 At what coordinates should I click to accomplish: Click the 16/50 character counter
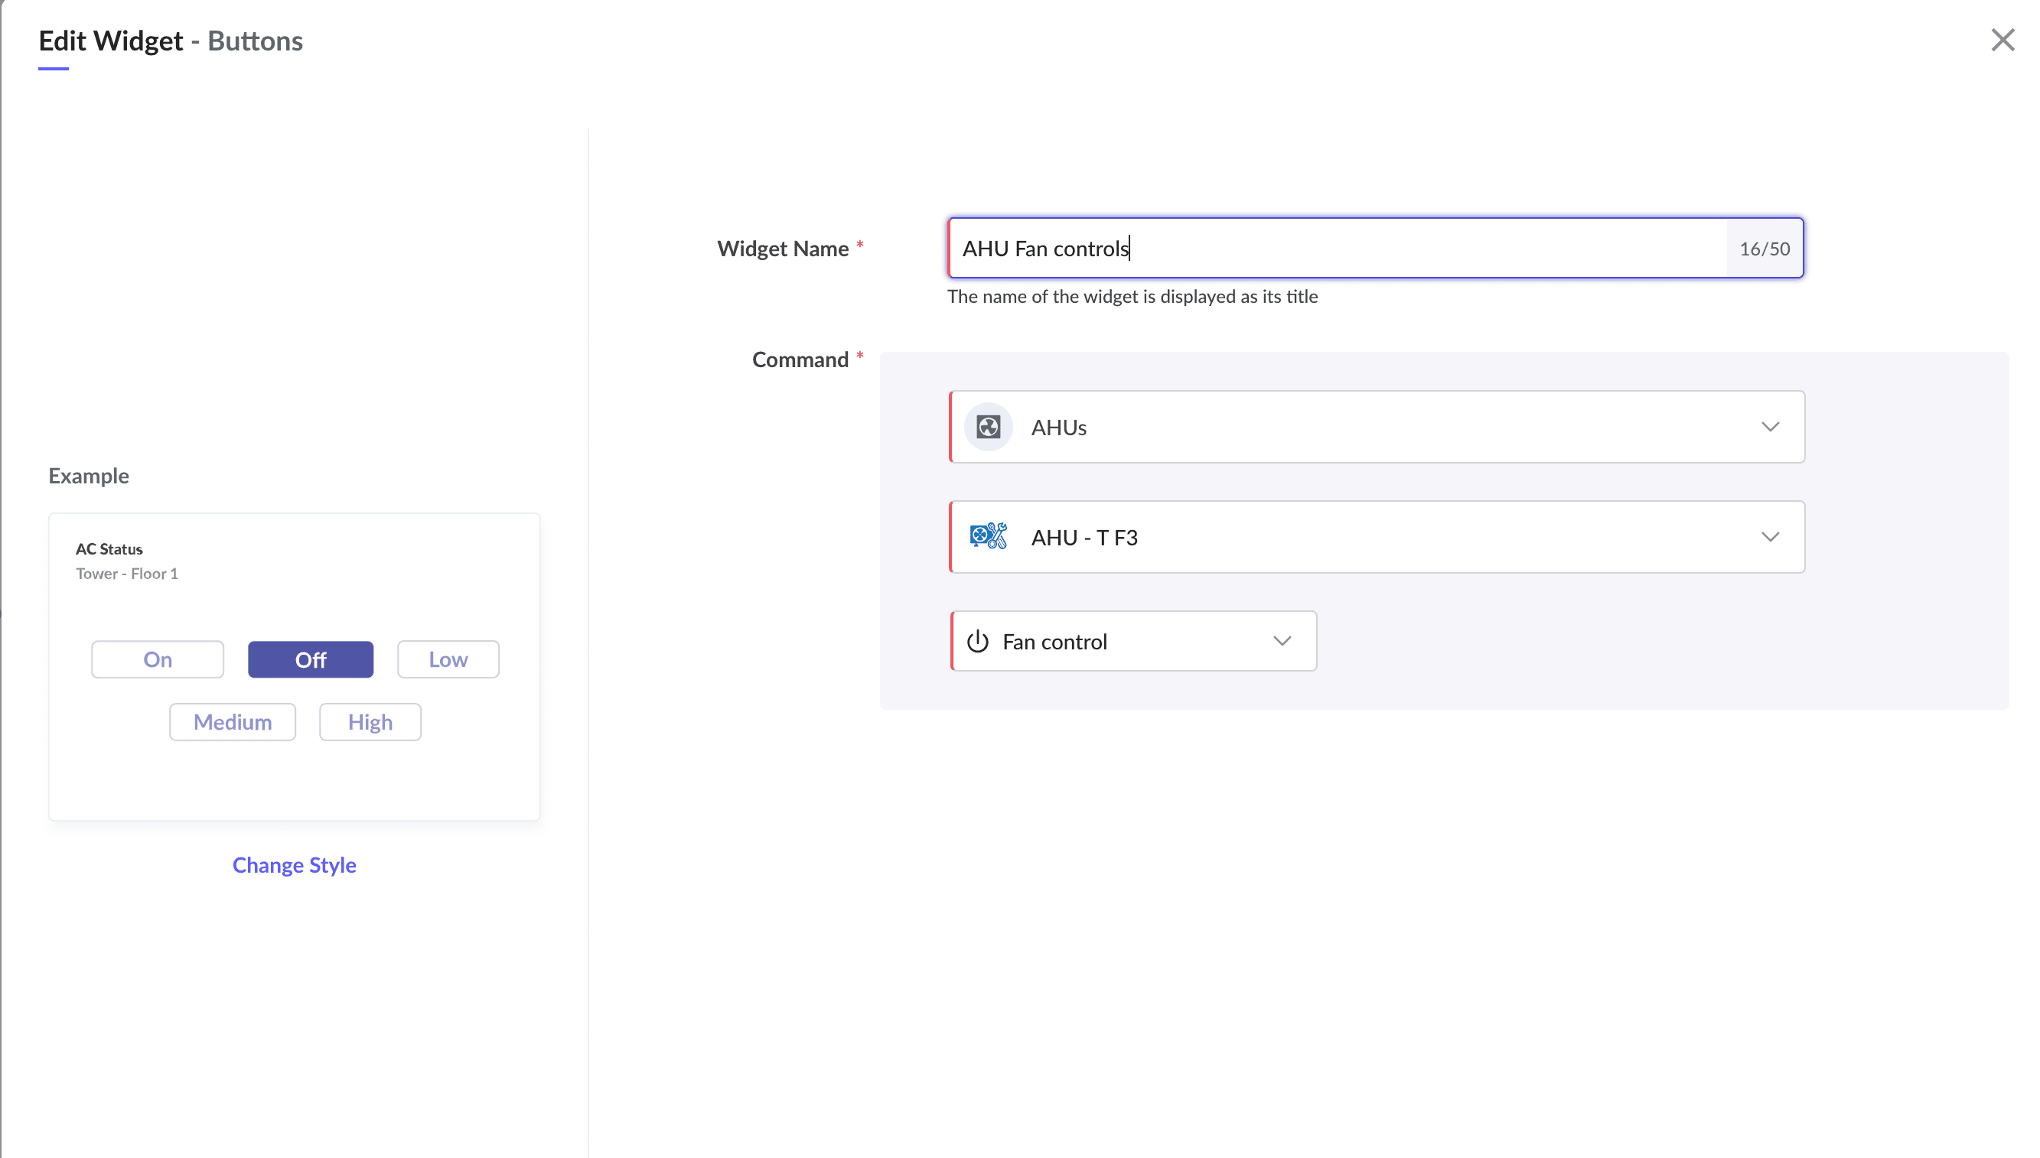coord(1764,249)
